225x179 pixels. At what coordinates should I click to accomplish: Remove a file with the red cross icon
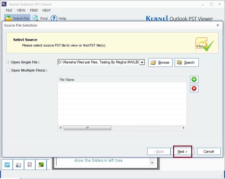point(194,88)
